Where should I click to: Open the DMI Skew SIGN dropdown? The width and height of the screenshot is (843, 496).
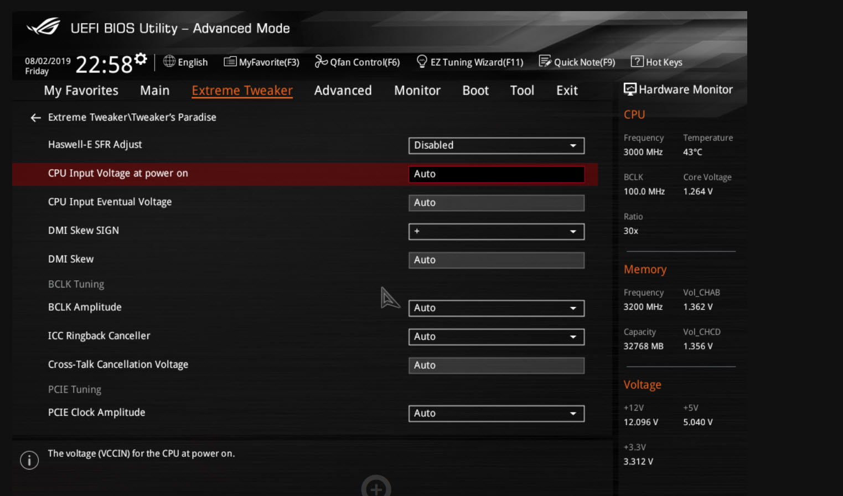pyautogui.click(x=497, y=232)
